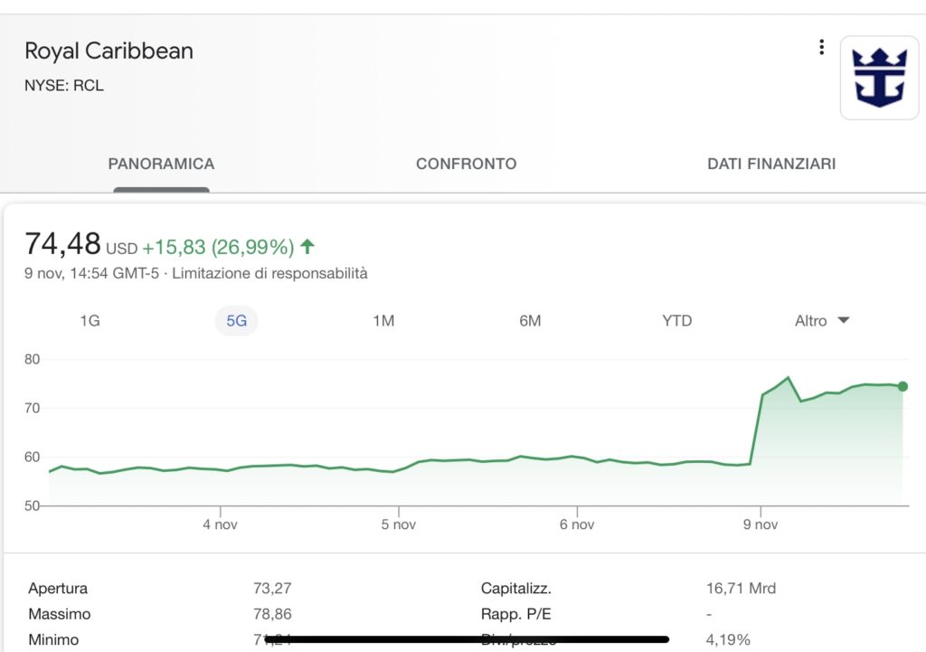This screenshot has height=652, width=926.
Task: Click the 5 nov axis label
Action: tap(399, 524)
